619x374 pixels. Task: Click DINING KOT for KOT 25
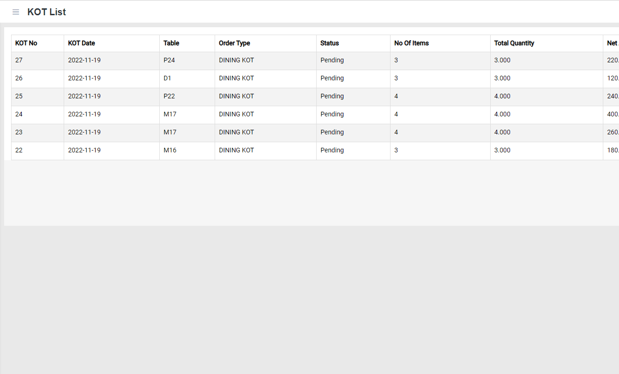point(236,96)
